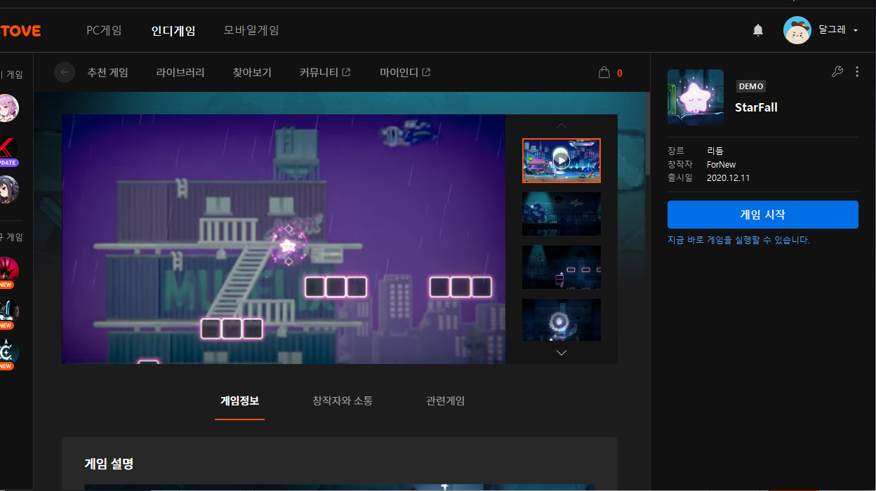Click the StarFall game cover icon

pos(695,97)
